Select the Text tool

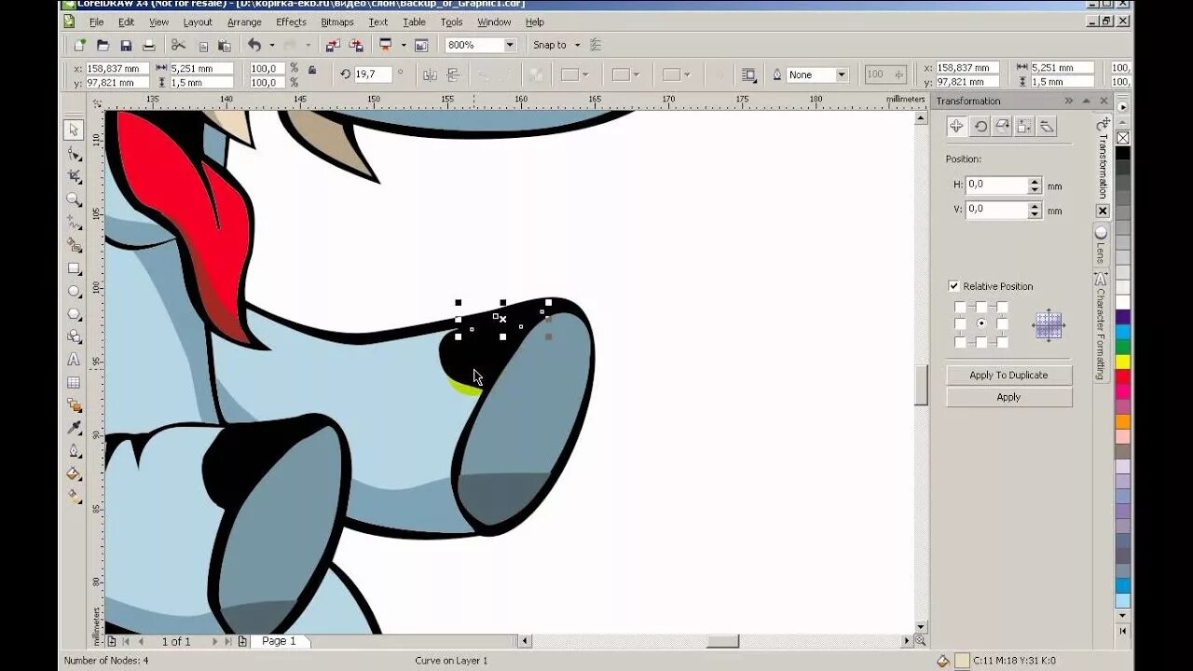click(74, 360)
